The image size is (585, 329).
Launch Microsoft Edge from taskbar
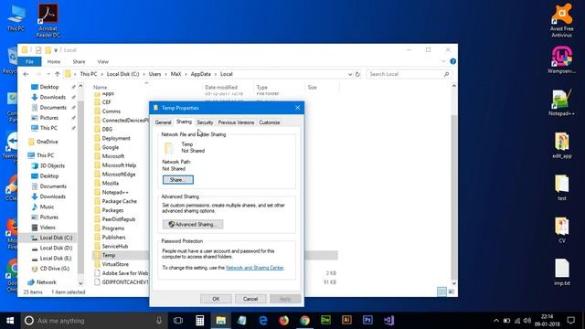263,321
